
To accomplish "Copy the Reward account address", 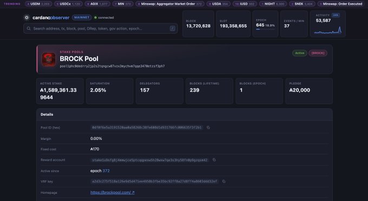I will (214, 160).
